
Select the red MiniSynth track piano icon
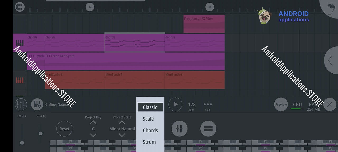(20, 80)
